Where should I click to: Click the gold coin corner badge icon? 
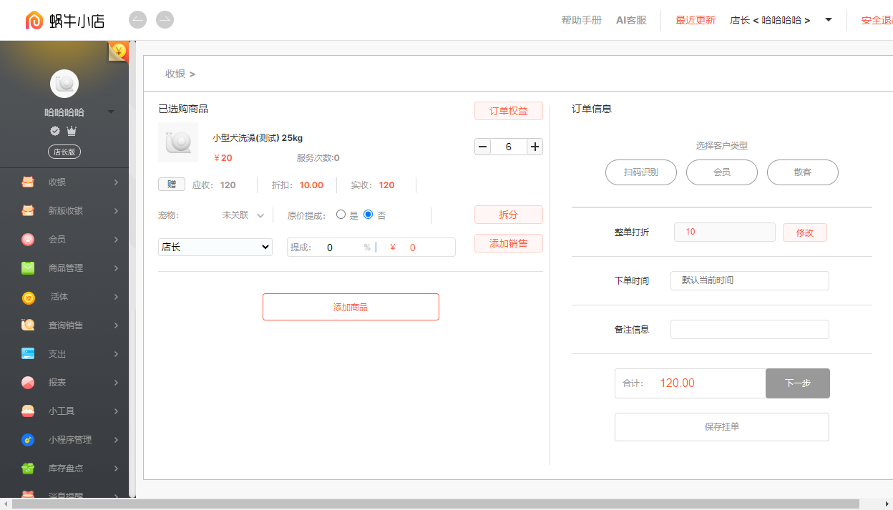(118, 52)
